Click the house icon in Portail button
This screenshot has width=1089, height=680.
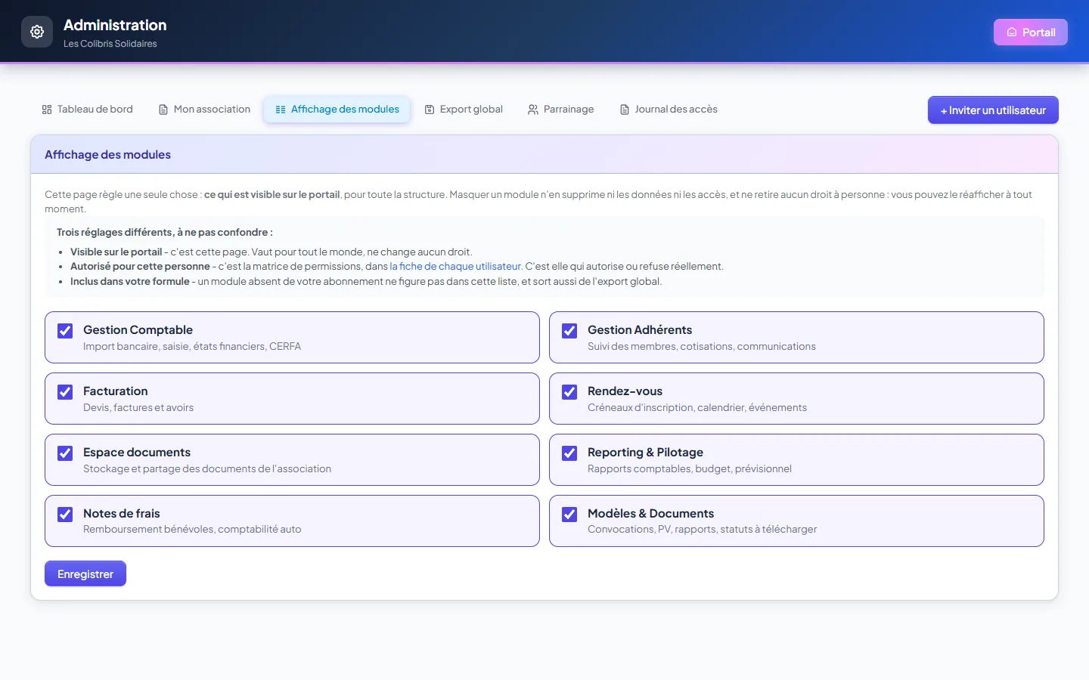[x=1012, y=32]
